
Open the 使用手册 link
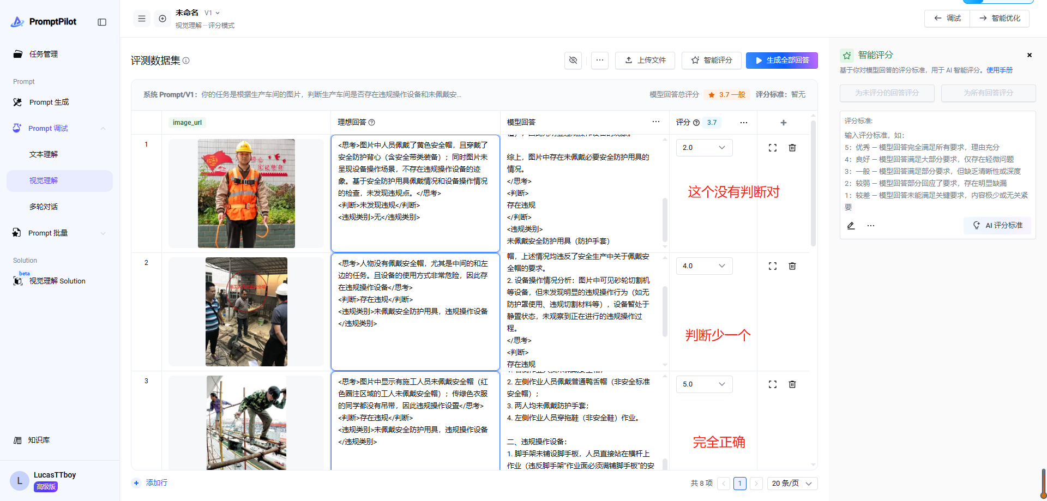[999, 70]
